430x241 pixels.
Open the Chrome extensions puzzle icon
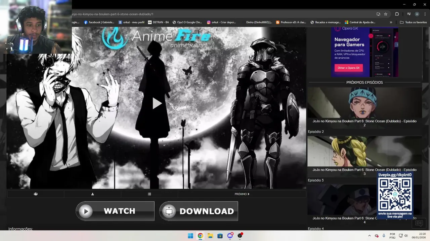point(397,14)
